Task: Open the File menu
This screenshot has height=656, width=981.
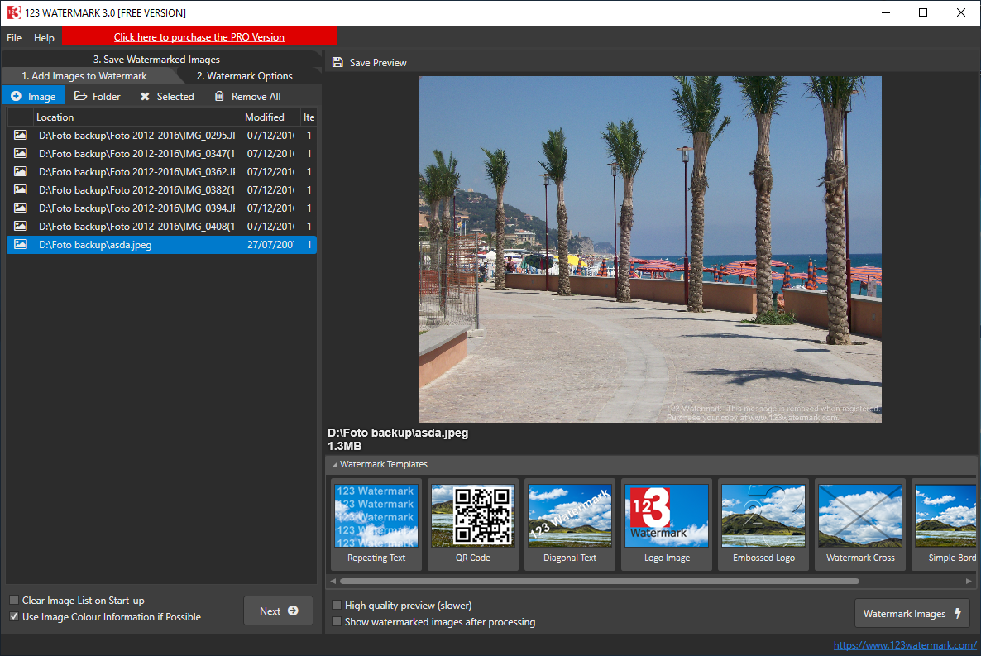Action: pos(14,38)
